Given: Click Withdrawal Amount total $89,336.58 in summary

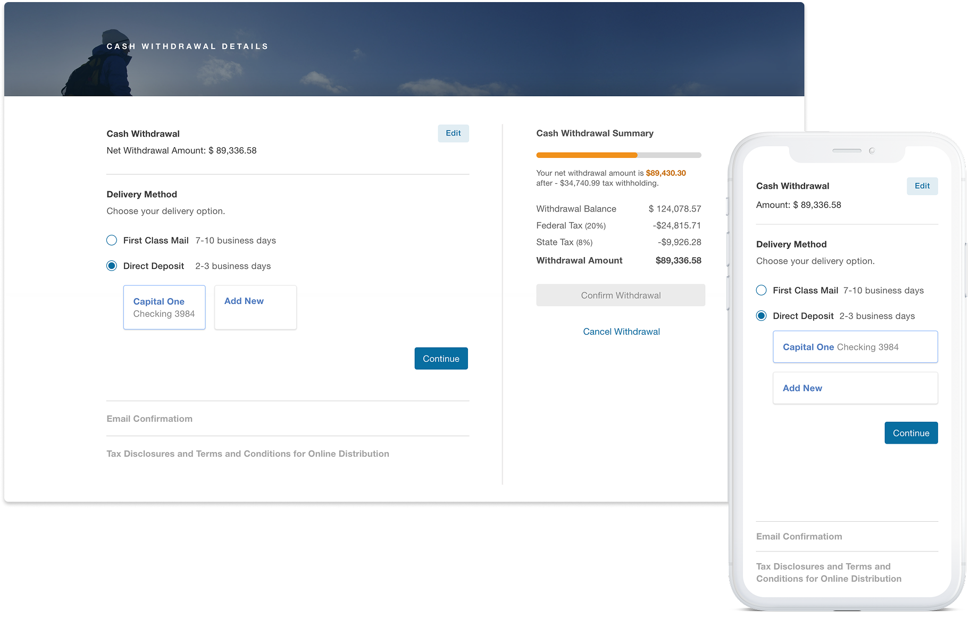Looking at the screenshot, I should point(679,260).
